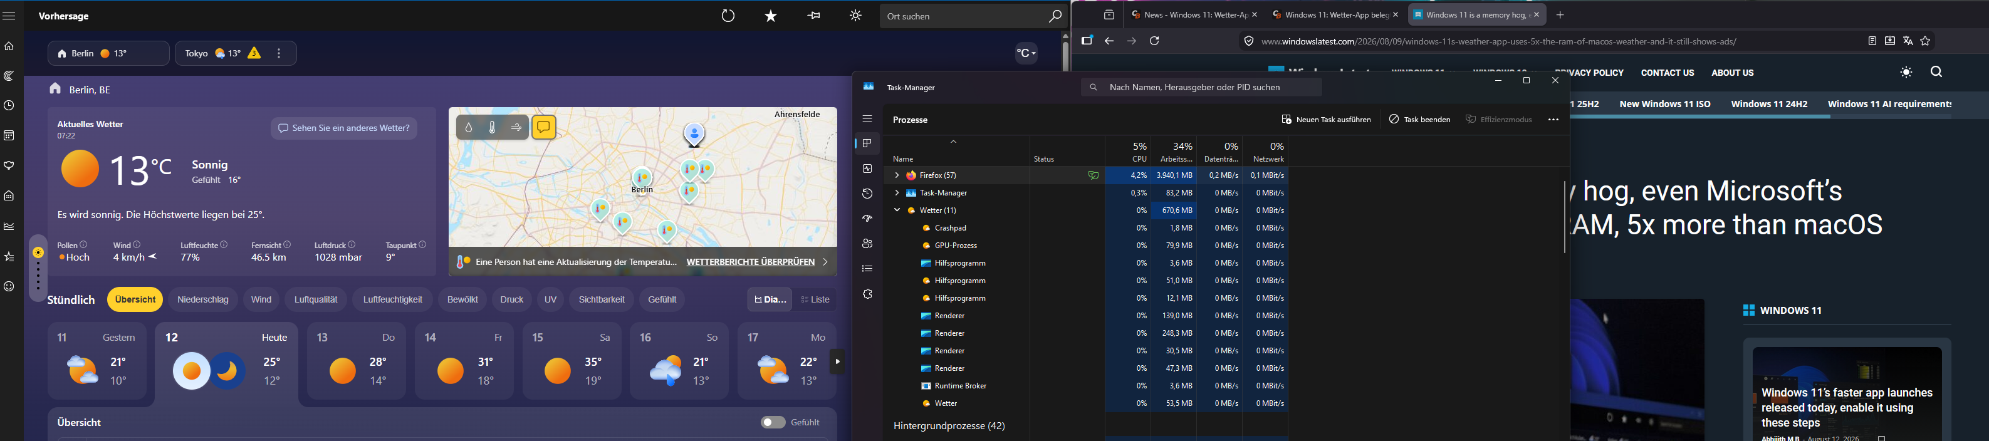
Task: Pin the forecast with the pin icon
Action: coord(814,16)
